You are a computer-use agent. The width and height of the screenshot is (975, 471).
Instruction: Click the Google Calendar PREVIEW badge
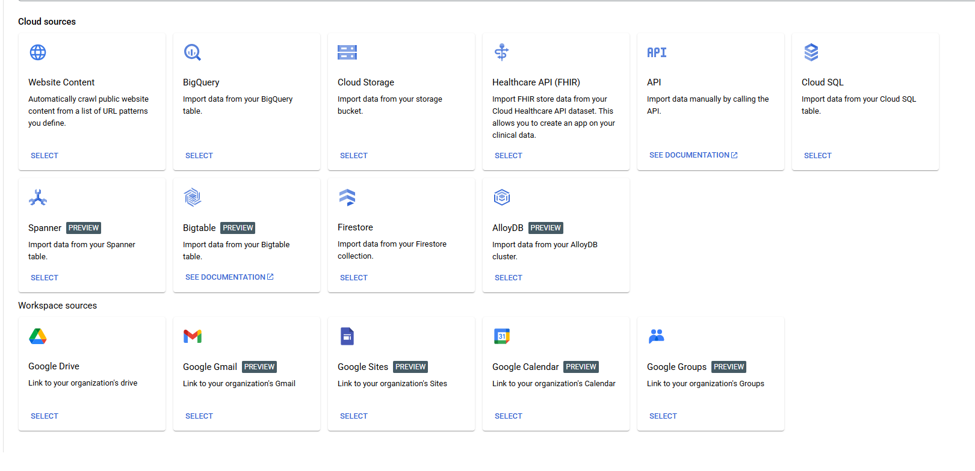pyautogui.click(x=581, y=367)
